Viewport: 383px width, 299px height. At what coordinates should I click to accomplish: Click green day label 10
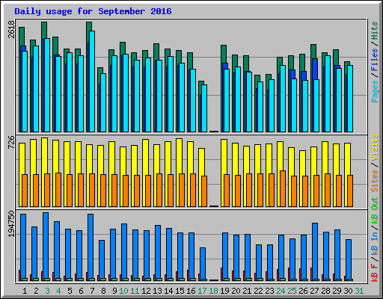(x=123, y=291)
